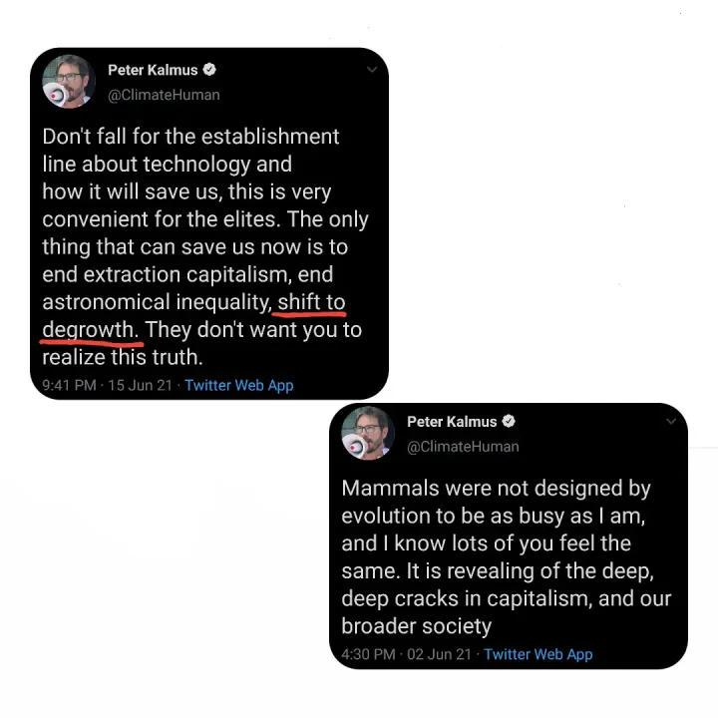Click the red-underlined phrase "shift to"
Viewport: 718px width, 718px height.
click(x=311, y=301)
